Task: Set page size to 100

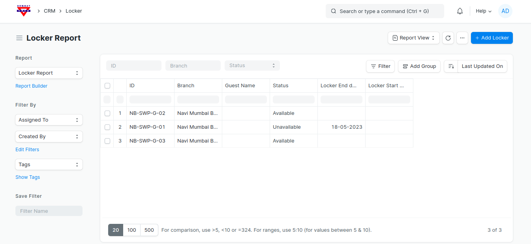Action: tap(131, 230)
